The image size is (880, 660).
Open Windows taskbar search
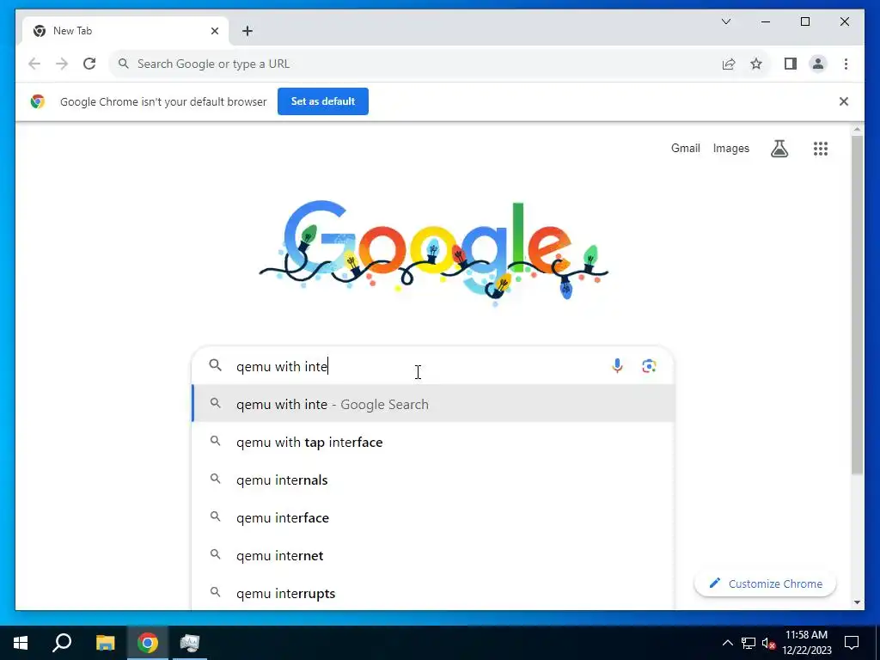click(x=62, y=643)
